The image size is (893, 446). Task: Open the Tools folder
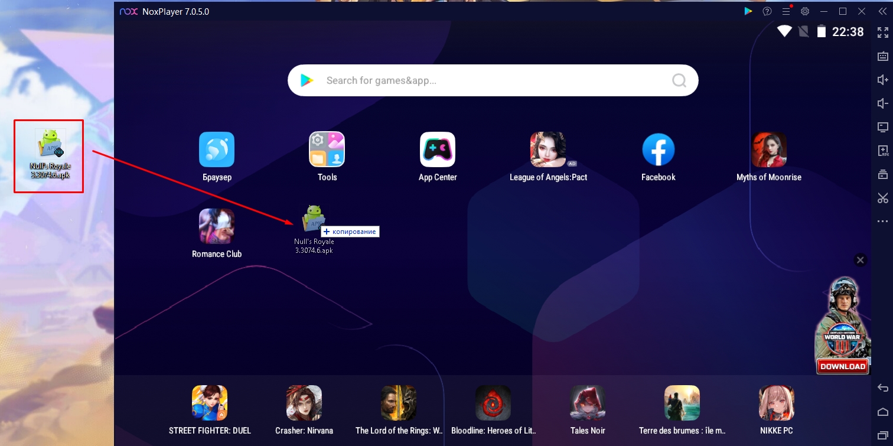(327, 149)
